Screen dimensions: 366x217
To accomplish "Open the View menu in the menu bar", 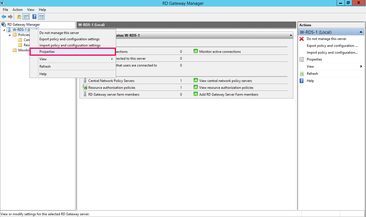I will [x=31, y=10].
